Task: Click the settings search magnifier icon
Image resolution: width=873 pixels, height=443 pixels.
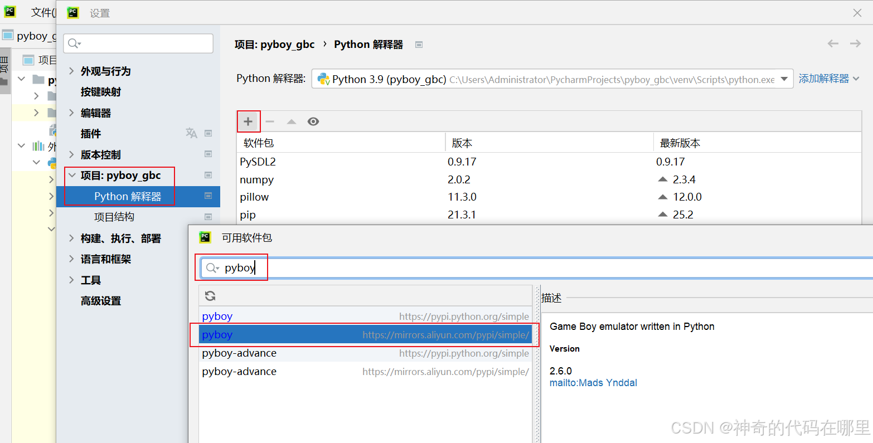Action: tap(75, 43)
